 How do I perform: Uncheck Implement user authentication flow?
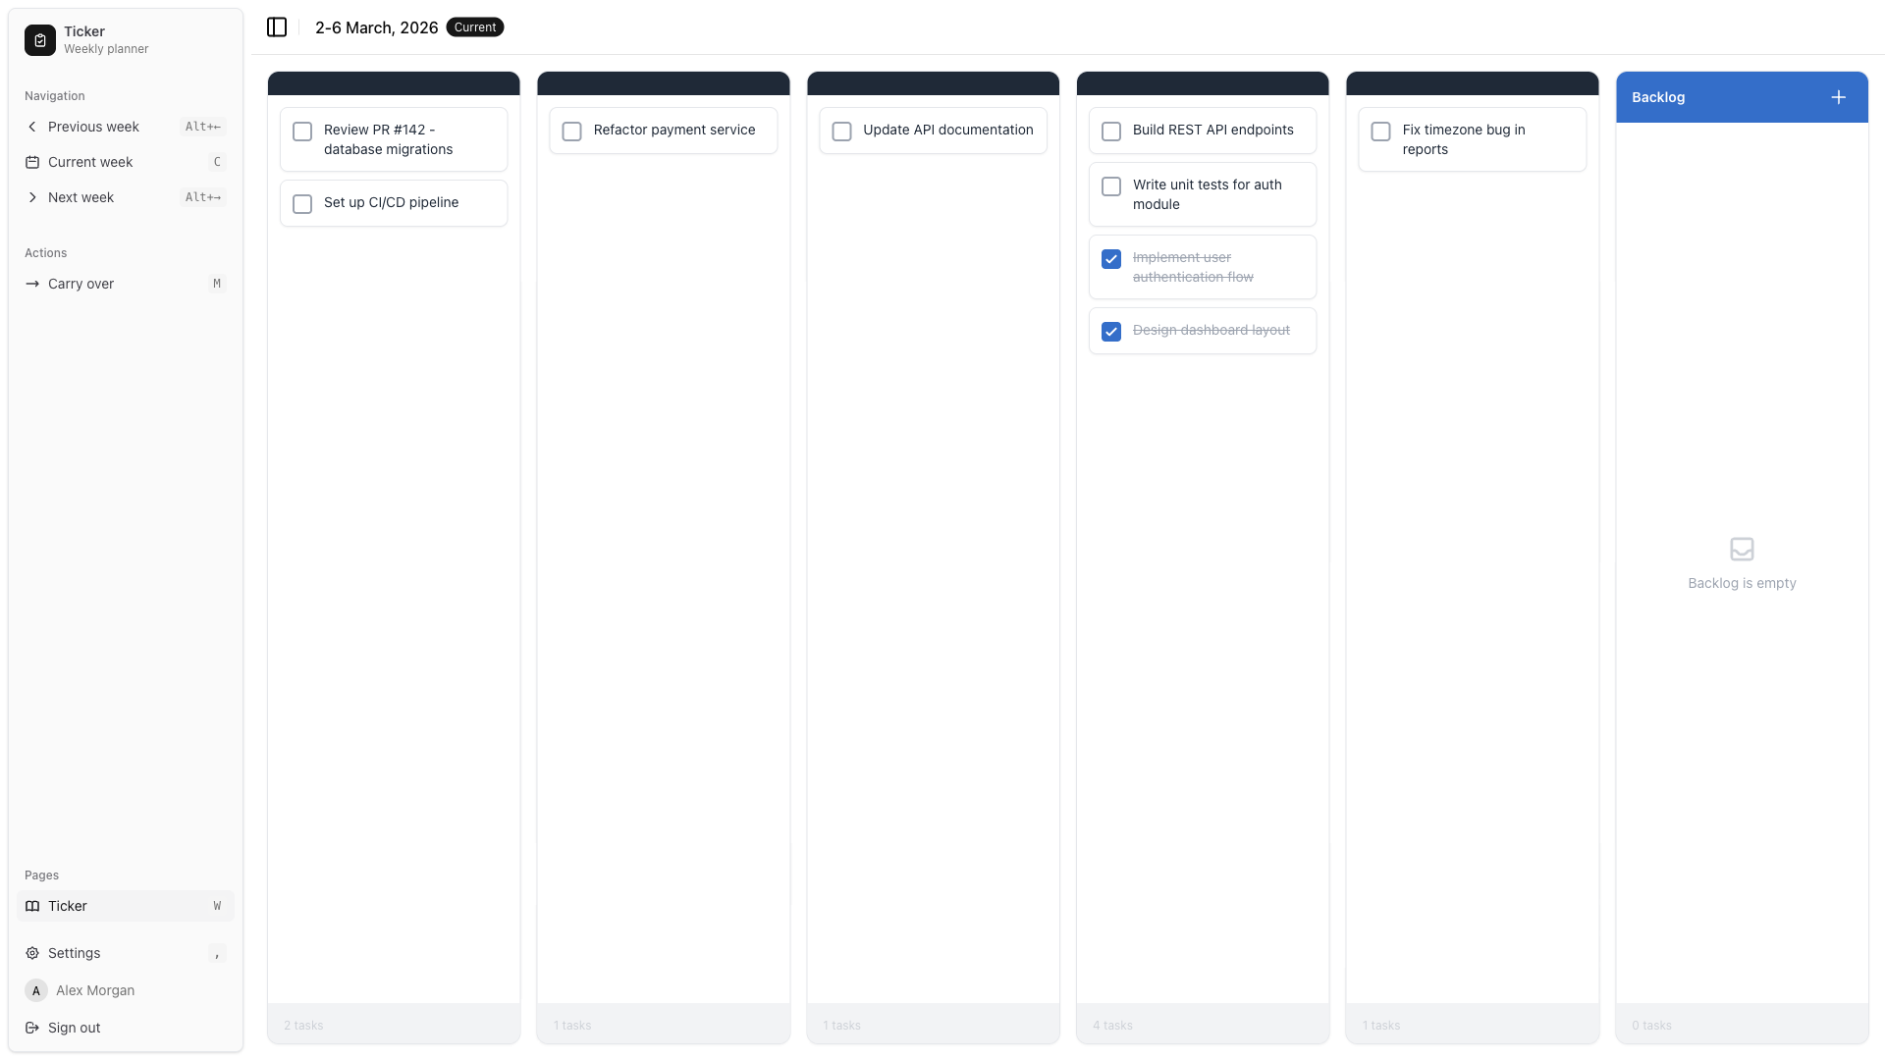pos(1110,258)
